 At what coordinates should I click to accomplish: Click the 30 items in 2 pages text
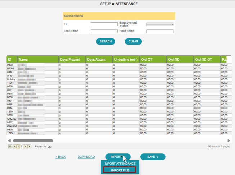pos(219,146)
